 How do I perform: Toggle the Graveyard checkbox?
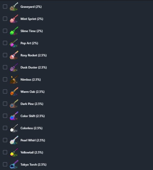(5, 6)
